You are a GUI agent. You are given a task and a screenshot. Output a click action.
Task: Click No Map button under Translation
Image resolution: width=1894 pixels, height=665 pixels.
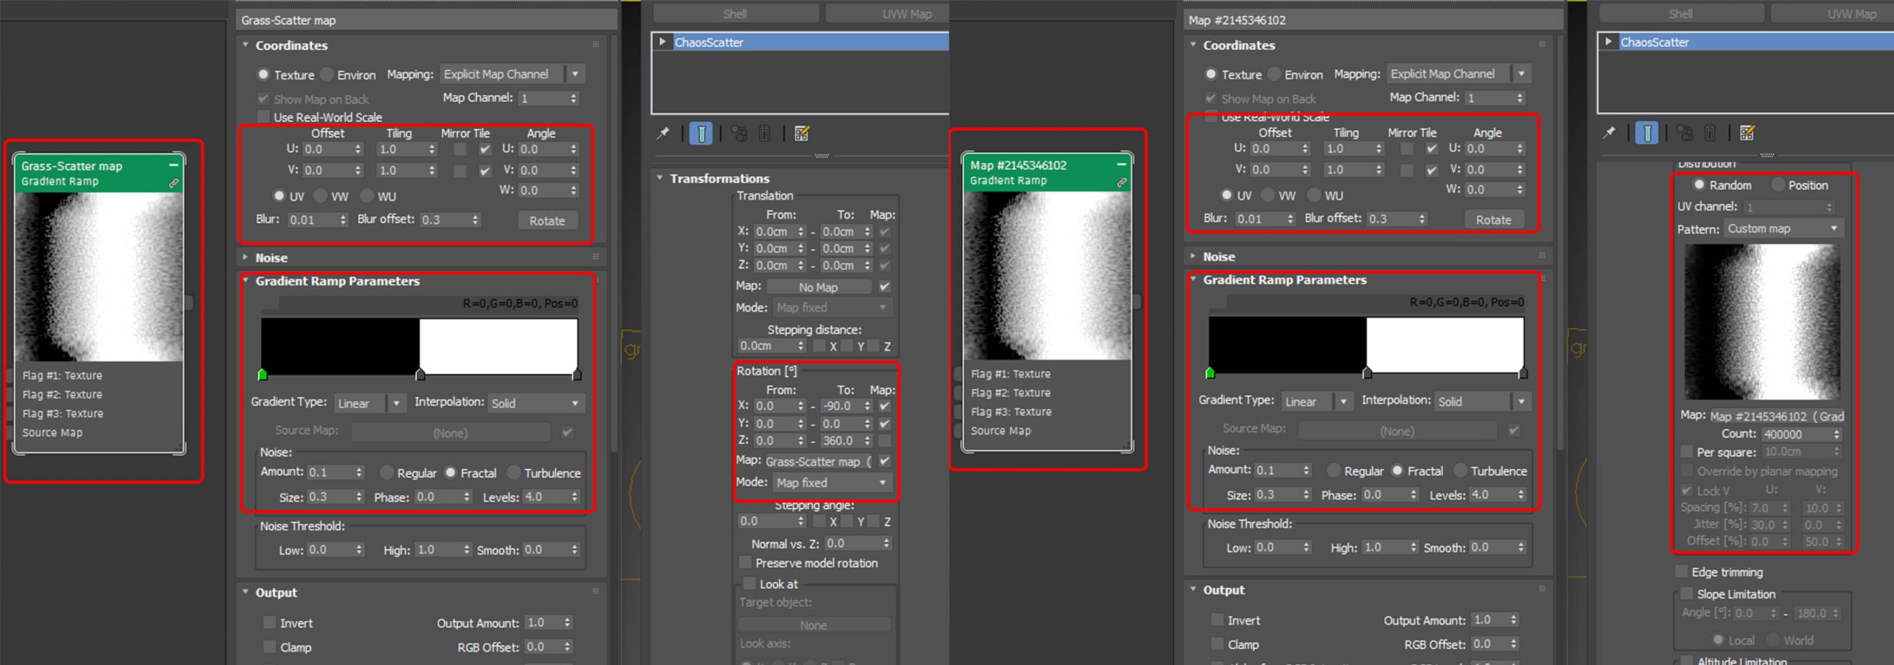[x=818, y=287]
